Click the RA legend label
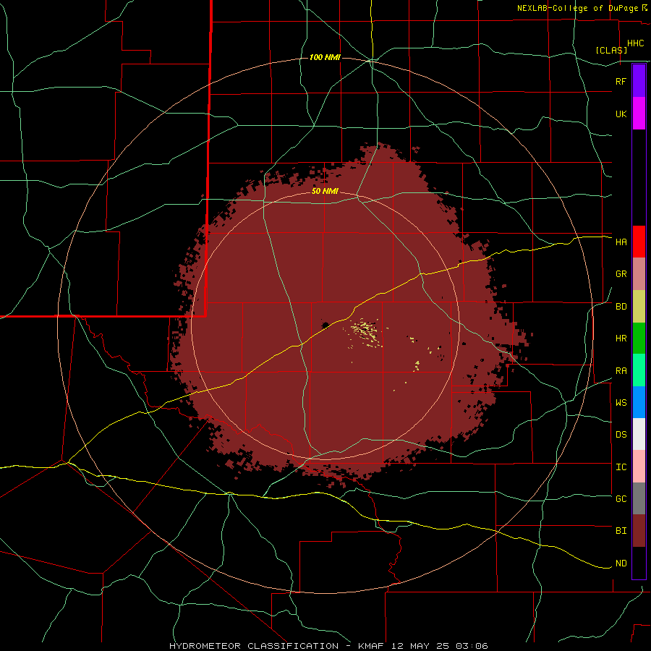This screenshot has width=651, height=651. (x=621, y=370)
